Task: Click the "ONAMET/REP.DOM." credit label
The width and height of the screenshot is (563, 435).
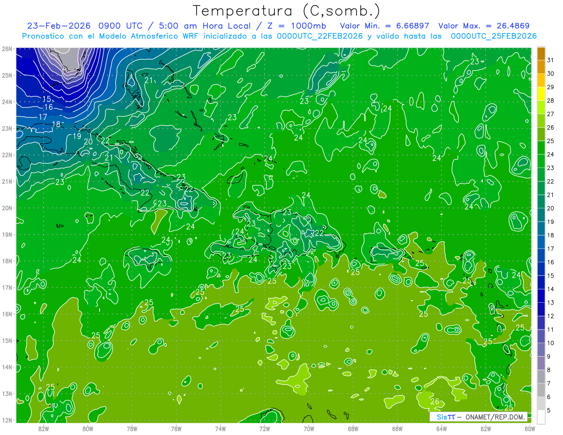Action: click(495, 417)
